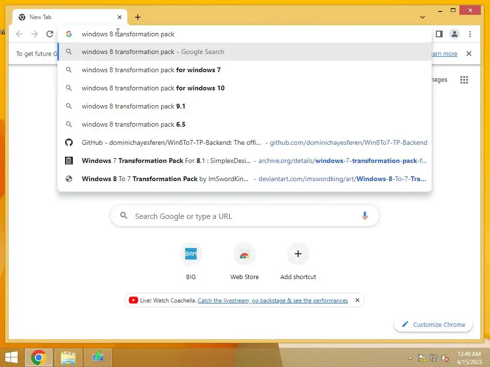Image resolution: width=490 pixels, height=367 pixels.
Task: Reload the page with the refresh icon
Action: (x=50, y=34)
